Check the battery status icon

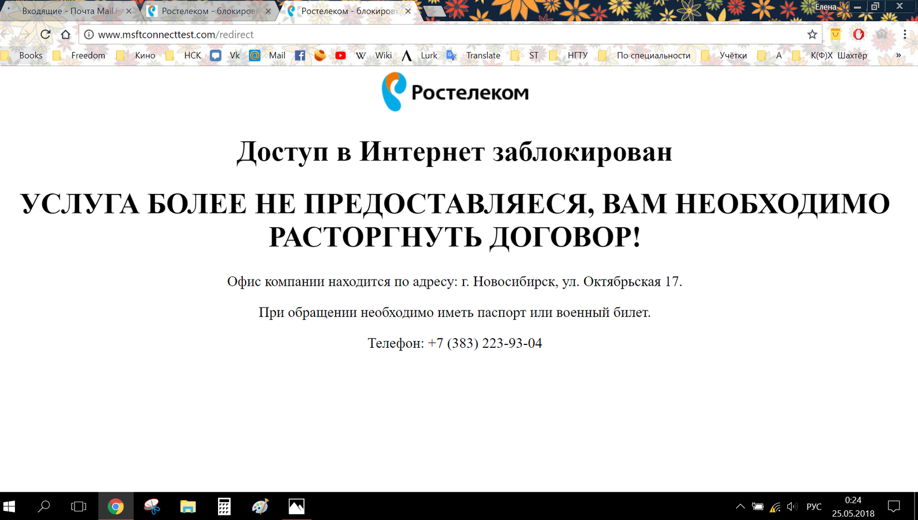pyautogui.click(x=758, y=506)
